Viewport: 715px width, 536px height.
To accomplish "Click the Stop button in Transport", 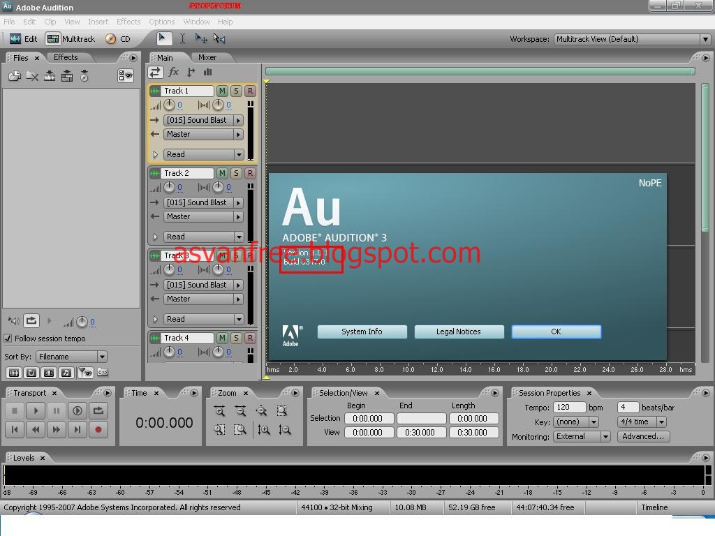I will pyautogui.click(x=15, y=410).
